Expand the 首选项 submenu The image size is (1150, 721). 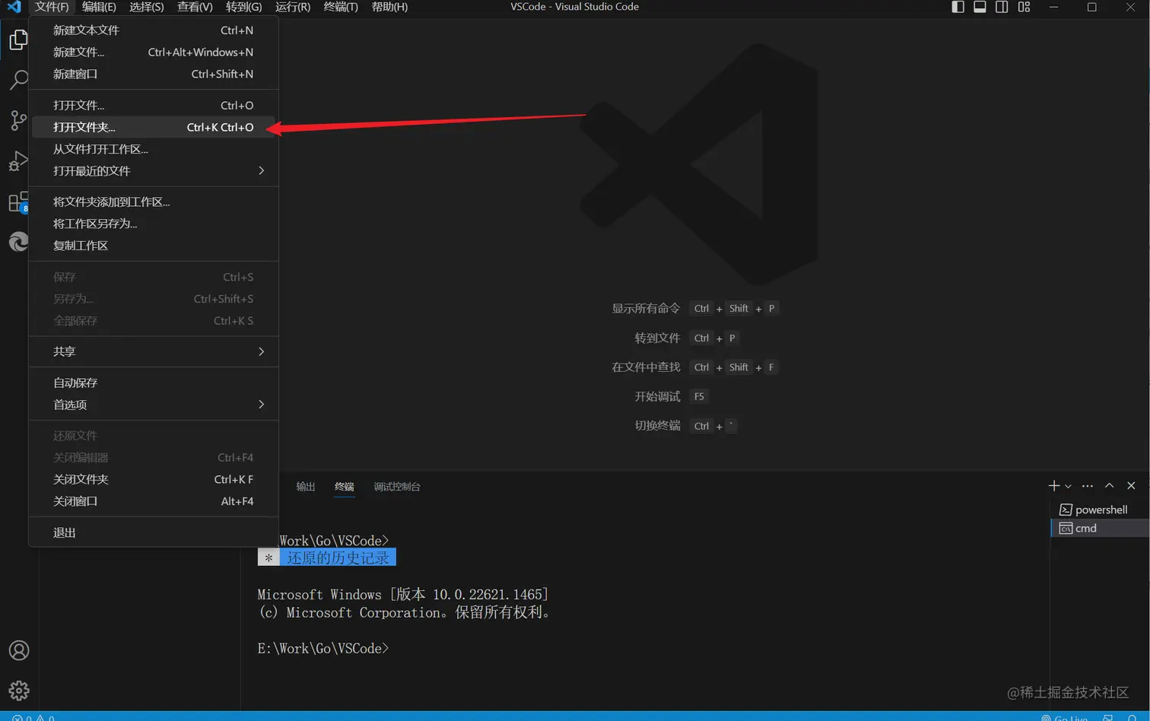coord(154,405)
